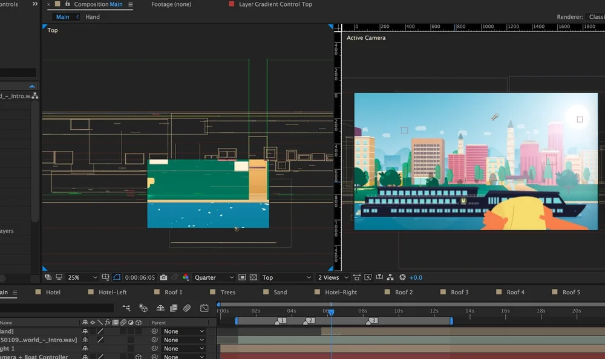The image size is (605, 359).
Task: Click the current timecode 0:00:06:05
Action: (x=140, y=277)
